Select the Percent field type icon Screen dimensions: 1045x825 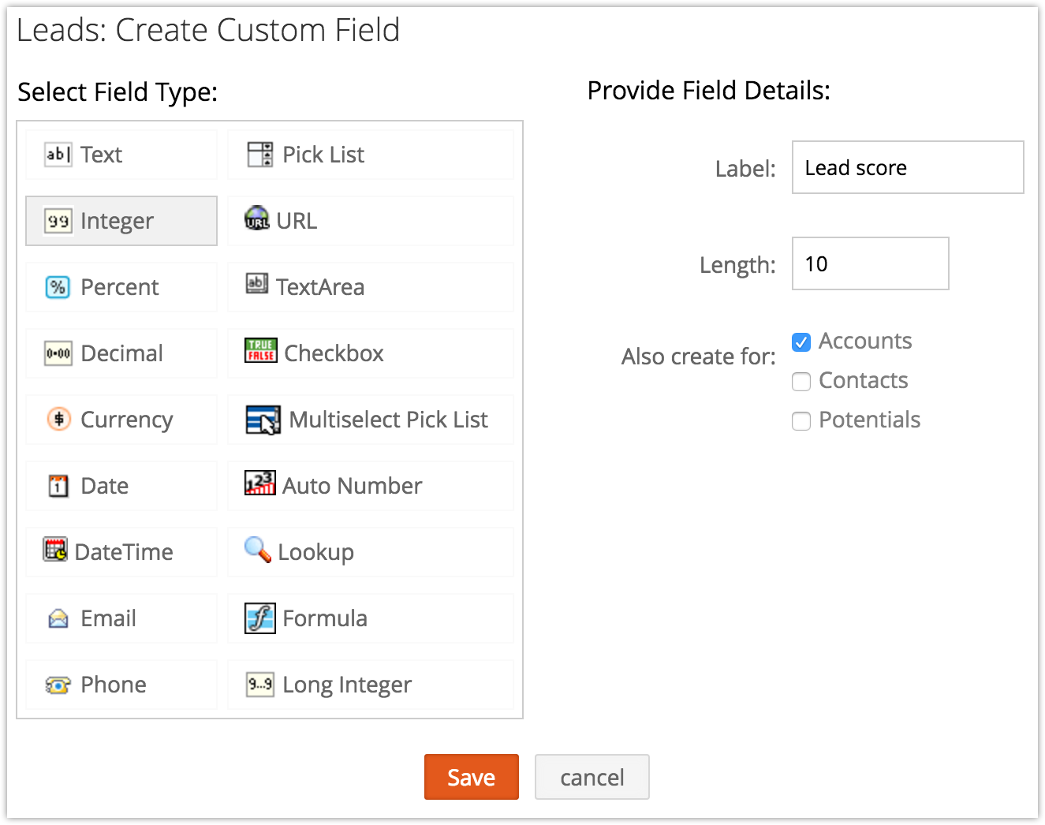[58, 287]
